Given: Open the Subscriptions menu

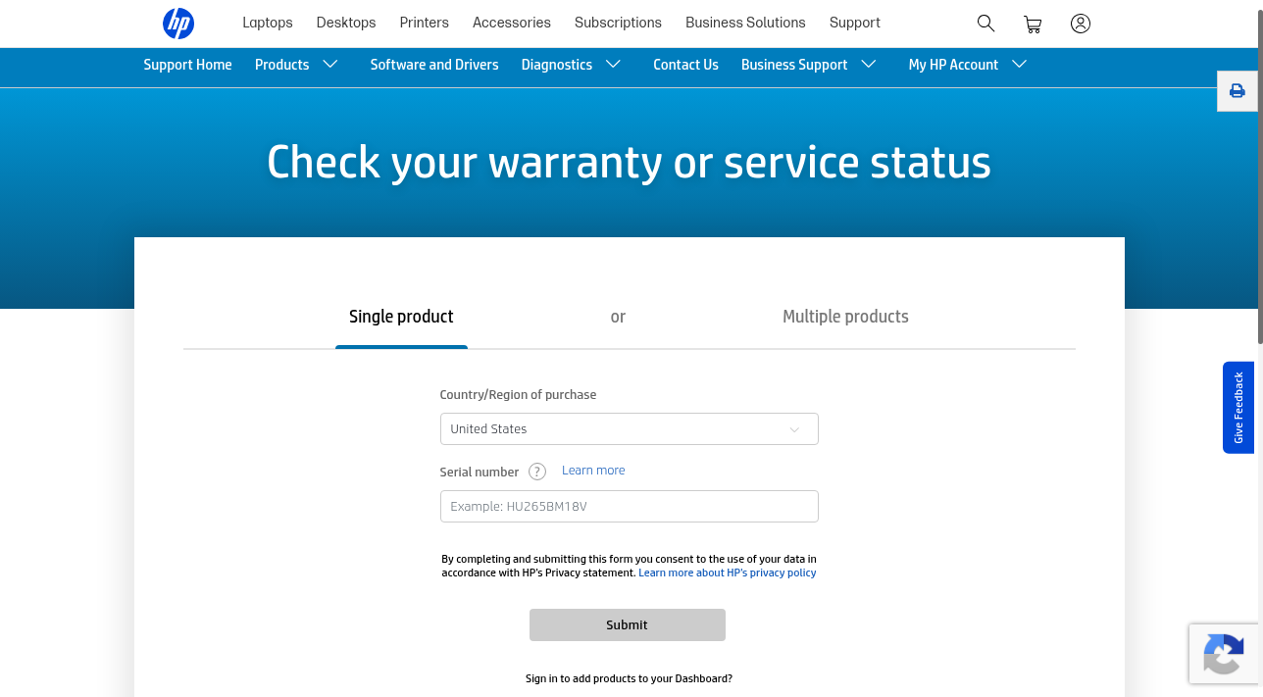Looking at the screenshot, I should [x=618, y=23].
